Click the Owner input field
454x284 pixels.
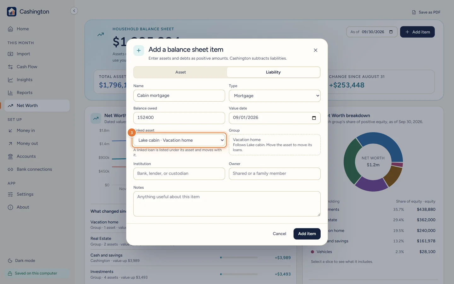[x=275, y=174]
